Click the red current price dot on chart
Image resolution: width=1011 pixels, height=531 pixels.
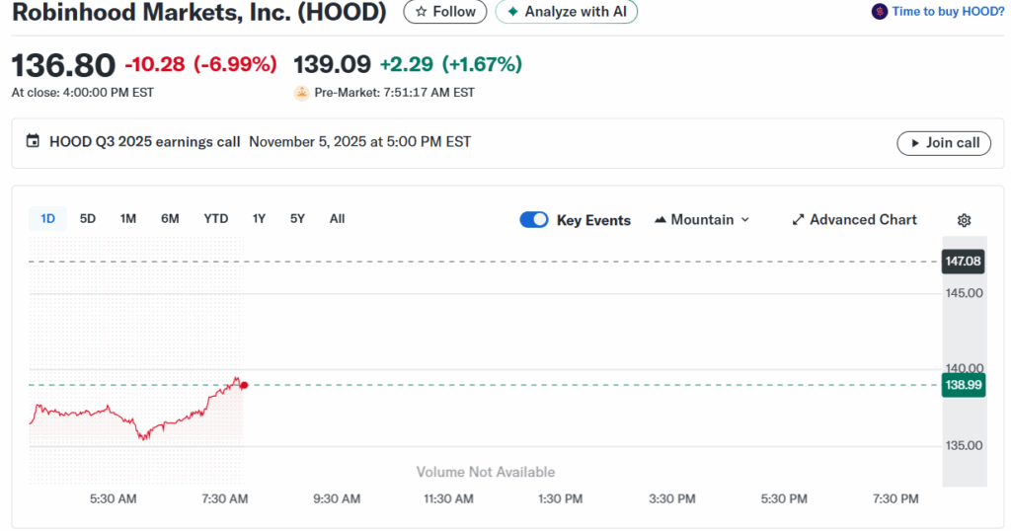click(244, 385)
